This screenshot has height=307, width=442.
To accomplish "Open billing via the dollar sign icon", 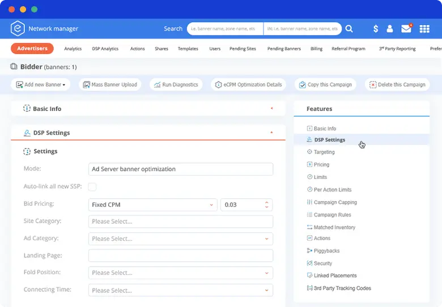I will click(376, 29).
